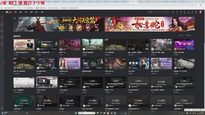Screen dimensions: 205x115
Task: Expand the 全部关注 filter dropdown
Action: click(x=181, y=36)
